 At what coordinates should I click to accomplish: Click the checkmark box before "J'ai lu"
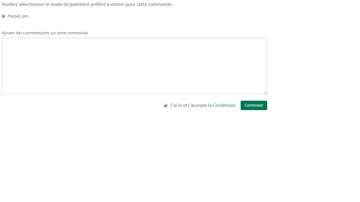[x=166, y=106]
